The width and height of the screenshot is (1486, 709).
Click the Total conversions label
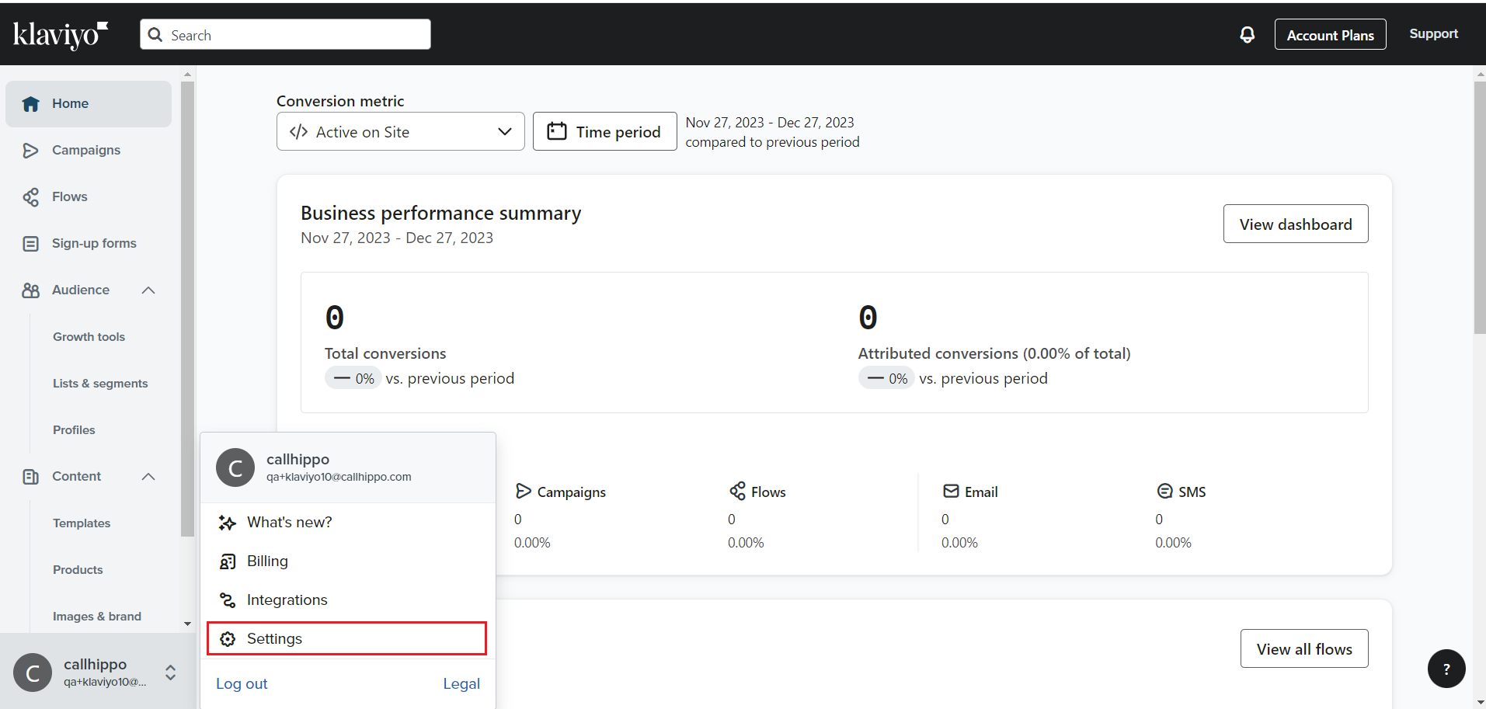[385, 353]
